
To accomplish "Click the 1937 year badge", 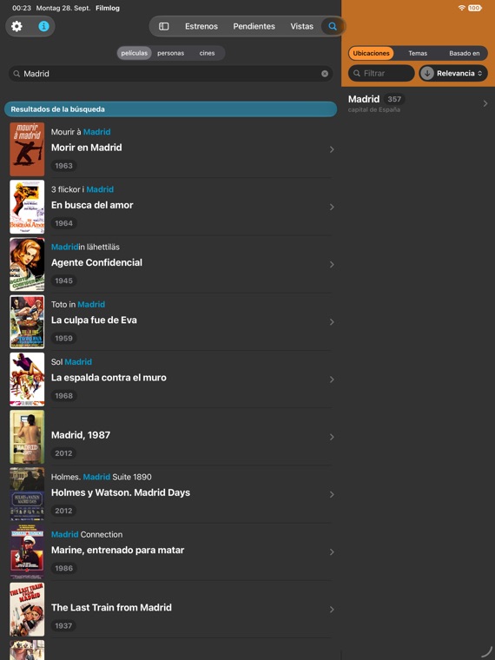I will [63, 626].
